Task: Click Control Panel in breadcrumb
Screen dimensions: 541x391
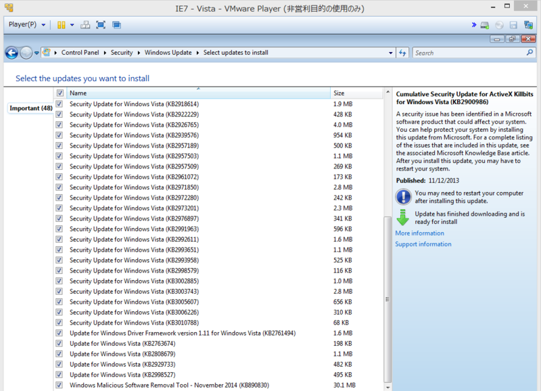Action: click(x=80, y=53)
